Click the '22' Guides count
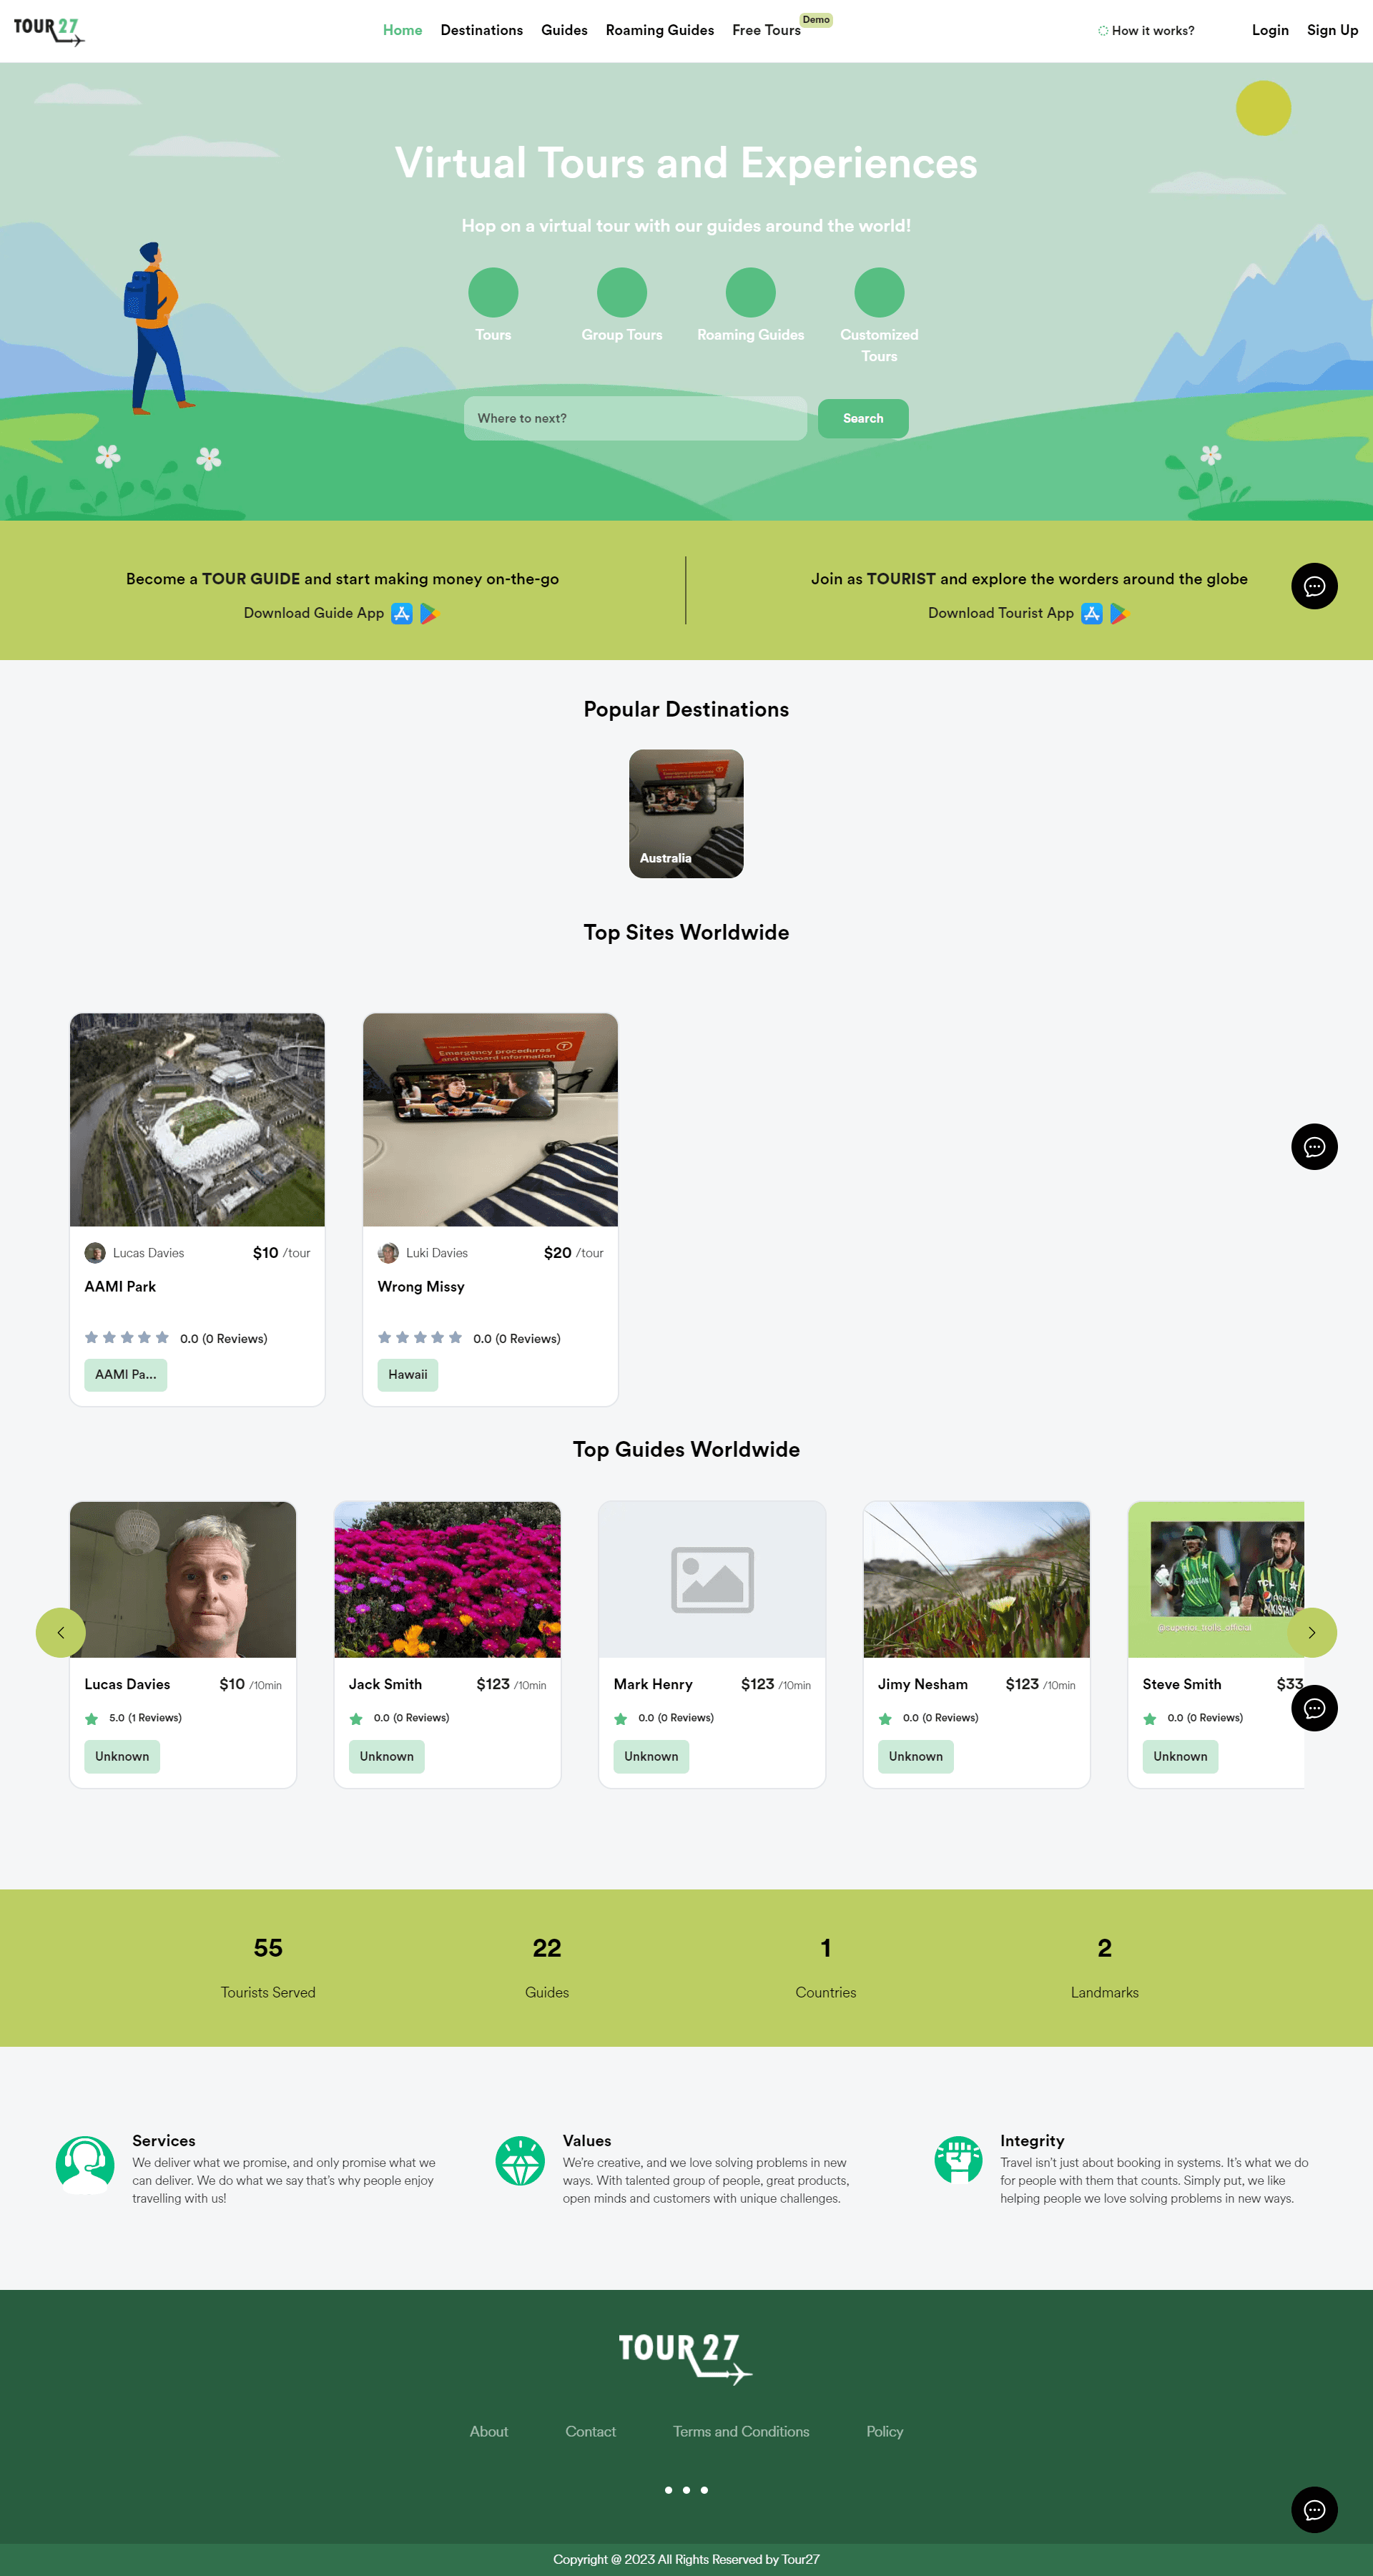The width and height of the screenshot is (1373, 2576). pos(547,1947)
